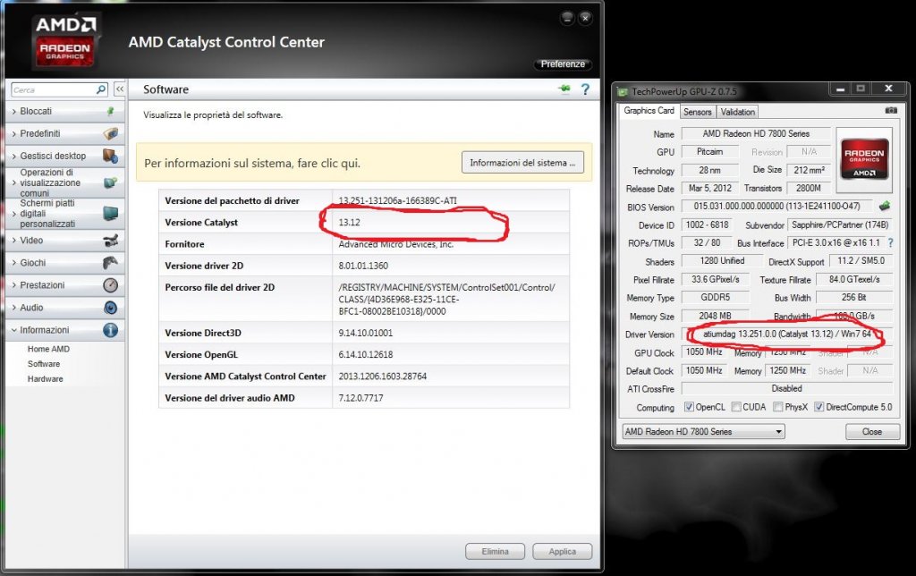Image resolution: width=916 pixels, height=576 pixels.
Task: Expand the Audio section
Action: click(x=14, y=308)
